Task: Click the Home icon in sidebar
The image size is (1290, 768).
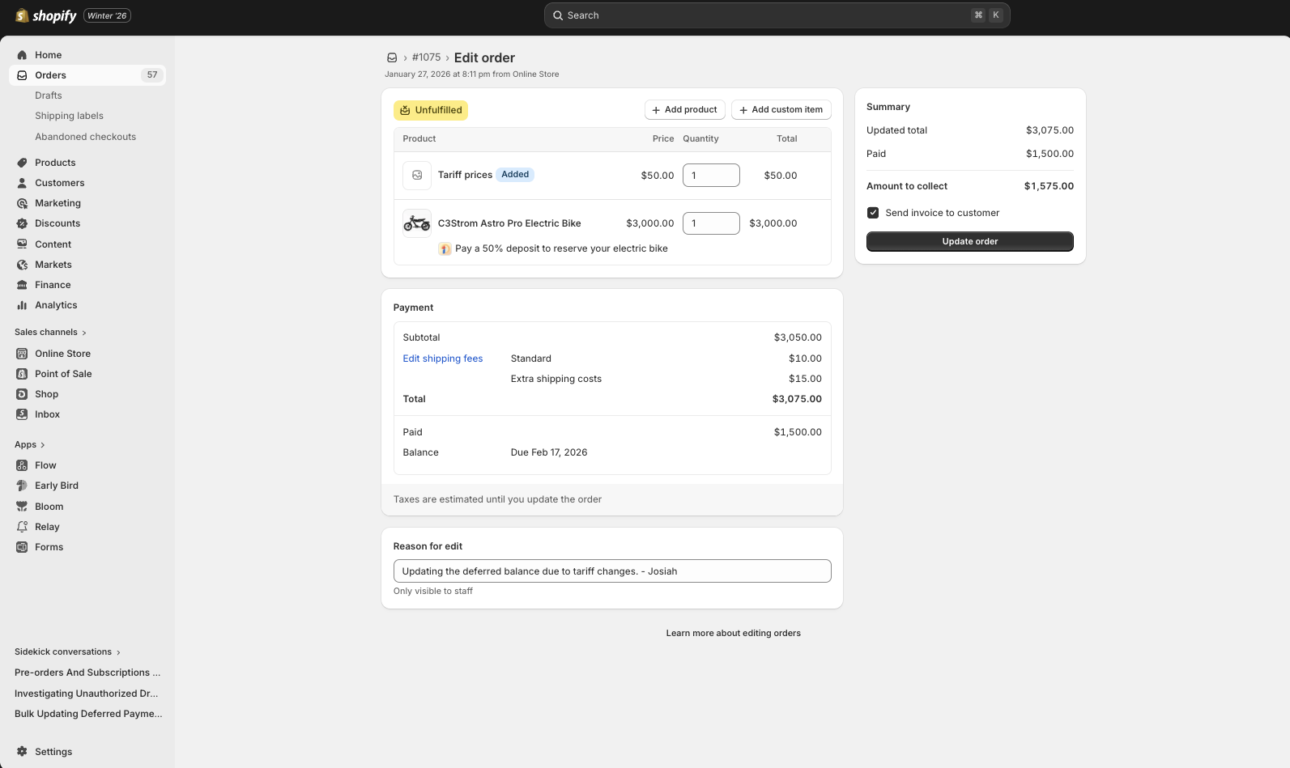Action: 22,55
